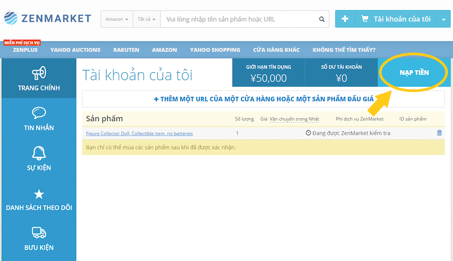Click the megaphone TRANG CHÍNH icon
Screen dimensions: 453x261
coord(39,73)
